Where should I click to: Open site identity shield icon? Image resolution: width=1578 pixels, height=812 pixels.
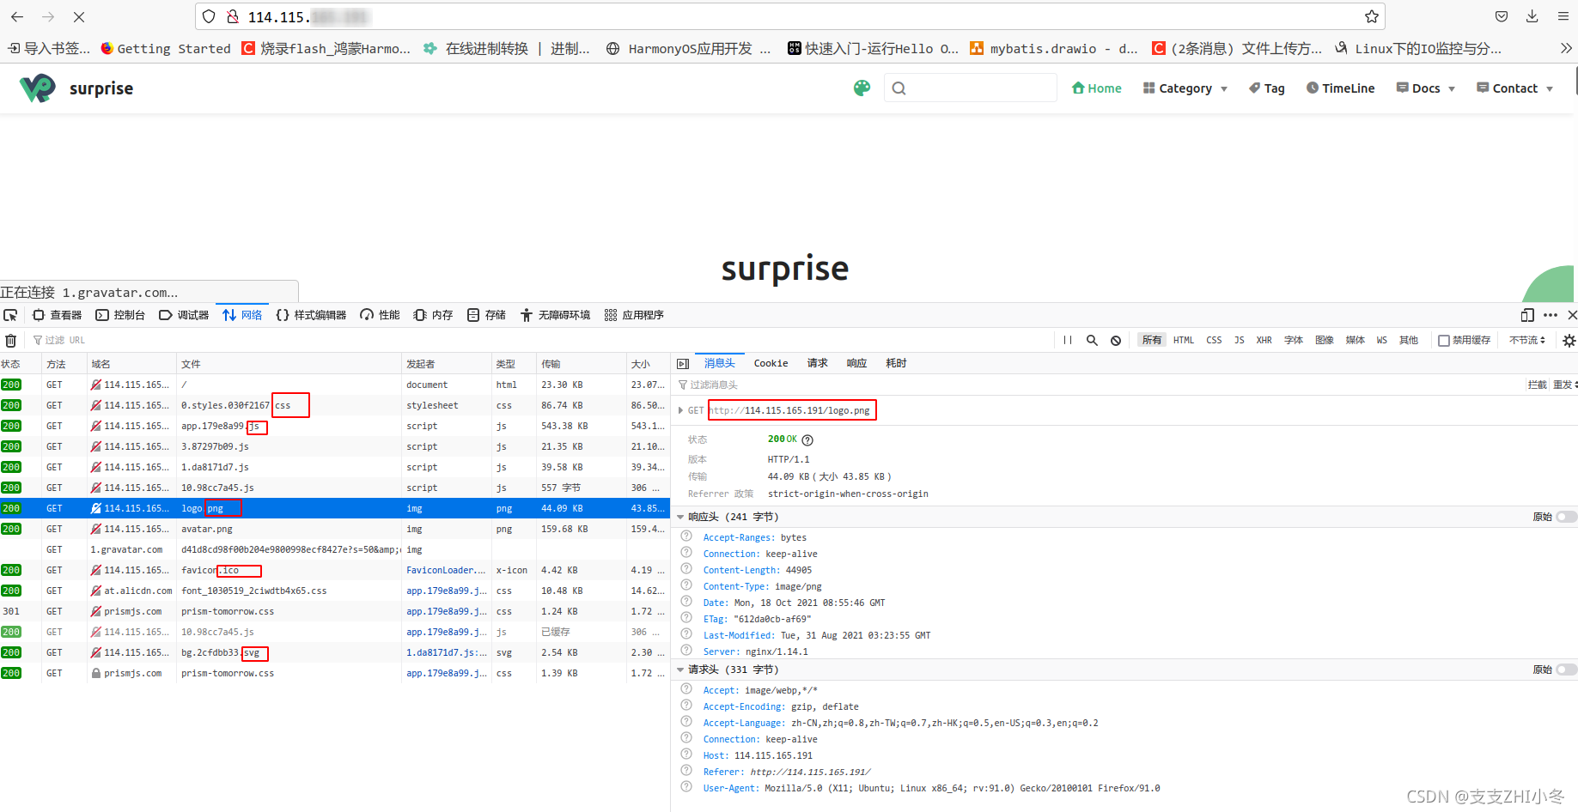[209, 16]
